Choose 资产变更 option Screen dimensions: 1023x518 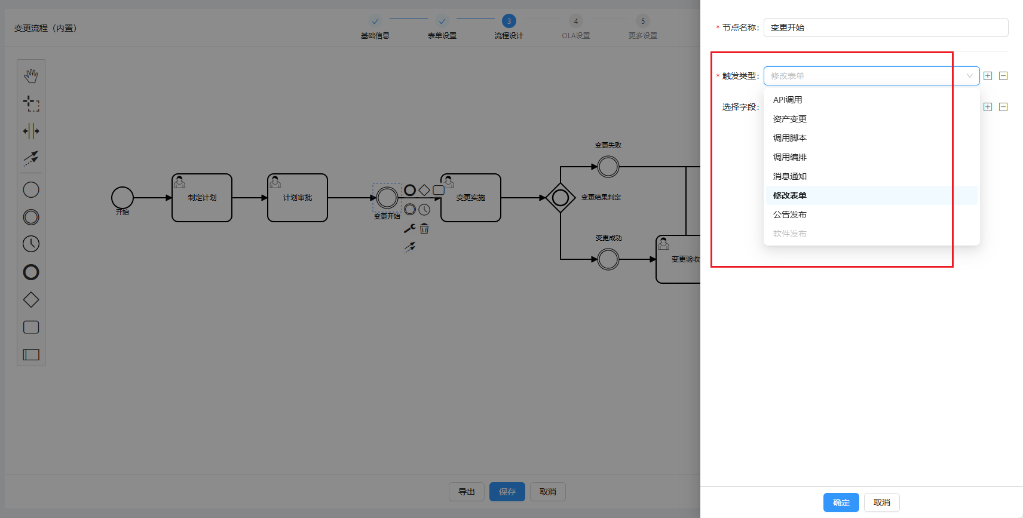tap(871, 119)
